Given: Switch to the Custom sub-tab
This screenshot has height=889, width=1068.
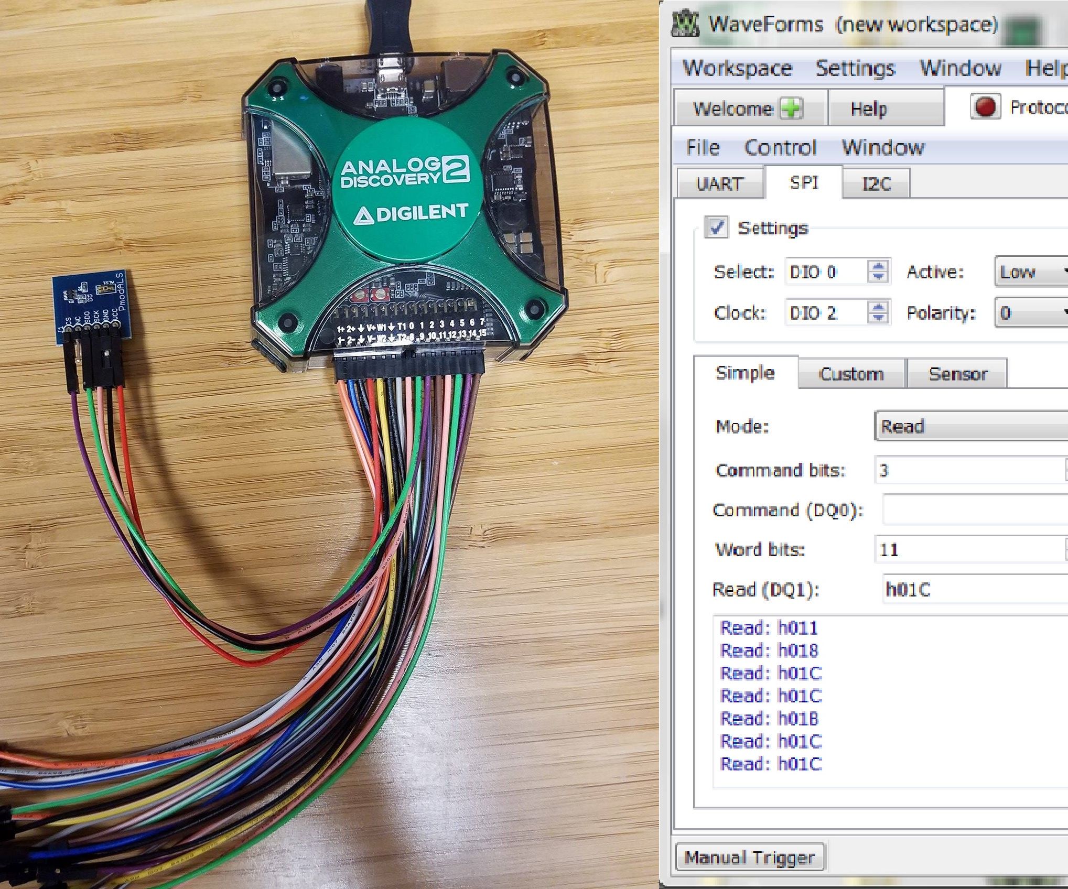Looking at the screenshot, I should tap(852, 374).
